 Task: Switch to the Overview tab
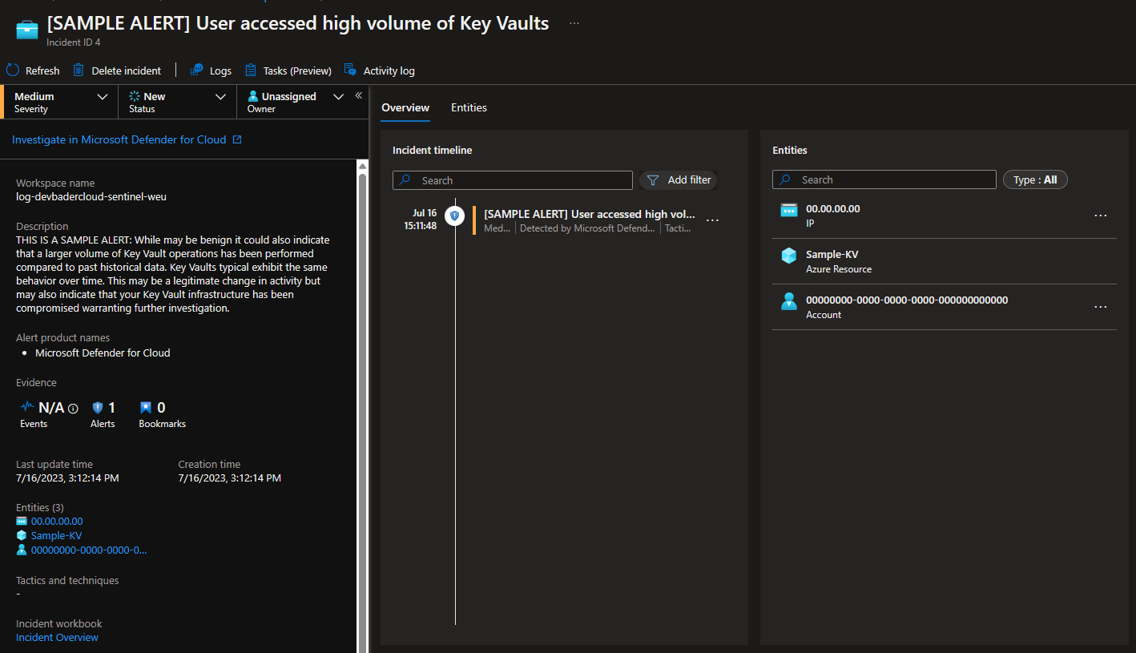pos(405,107)
